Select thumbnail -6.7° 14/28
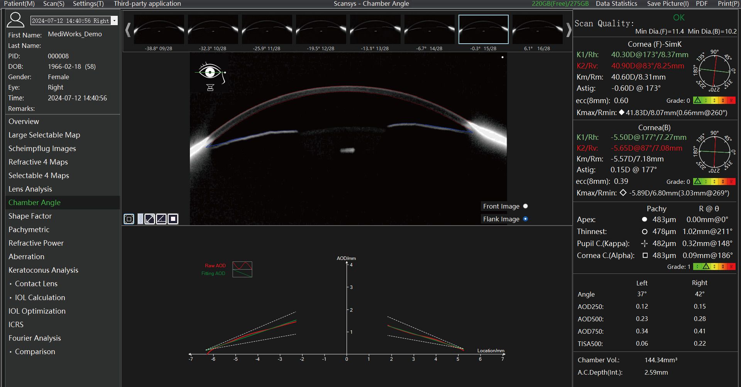This screenshot has width=741, height=387. pyautogui.click(x=429, y=30)
